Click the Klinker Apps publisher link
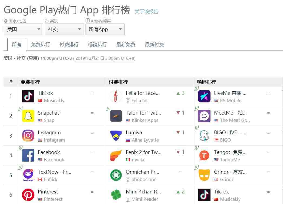Image resolution: width=283 pixels, height=204 pixels. coord(145,120)
